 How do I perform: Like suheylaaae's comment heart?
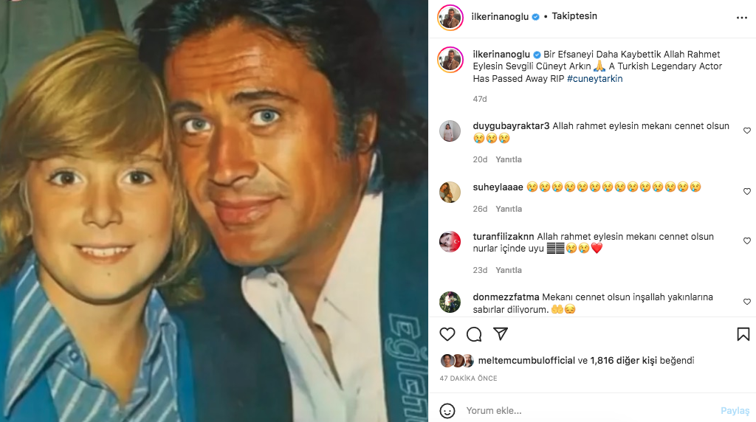tap(747, 191)
